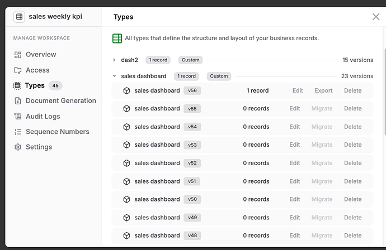Click the Overview grid icon in sidebar
The width and height of the screenshot is (386, 250).
[18, 55]
